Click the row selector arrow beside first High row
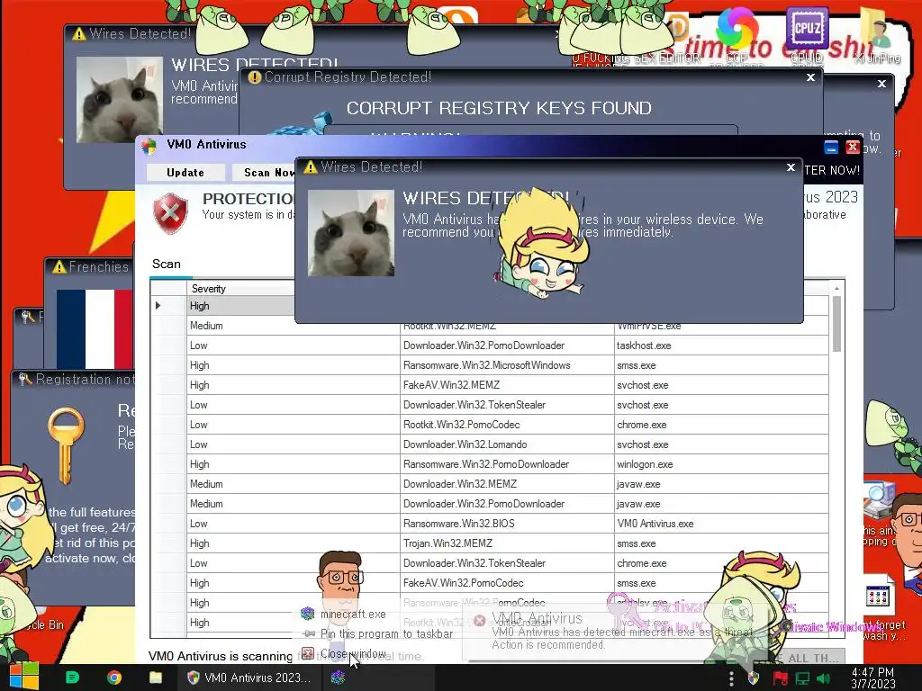This screenshot has width=922, height=691. pyautogui.click(x=158, y=306)
